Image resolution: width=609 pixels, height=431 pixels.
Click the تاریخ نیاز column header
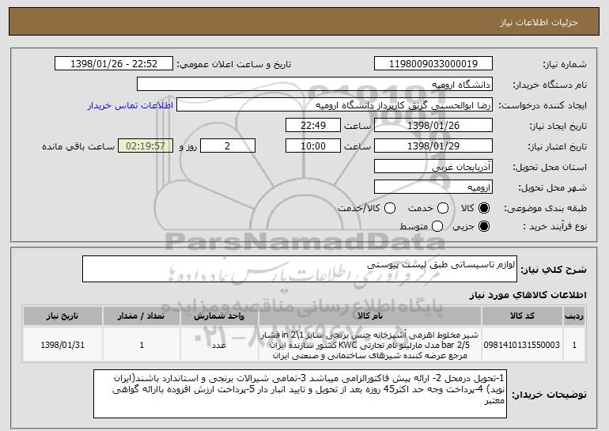[62, 316]
